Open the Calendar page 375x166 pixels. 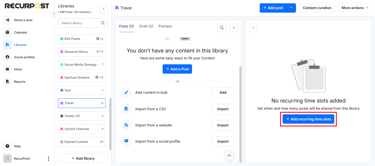[21, 32]
